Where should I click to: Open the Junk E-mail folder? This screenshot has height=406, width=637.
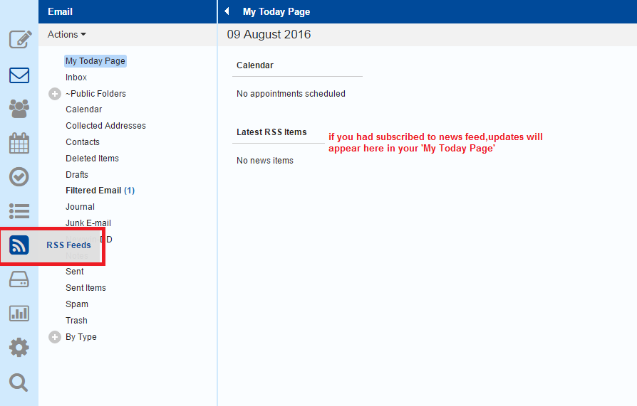[88, 223]
